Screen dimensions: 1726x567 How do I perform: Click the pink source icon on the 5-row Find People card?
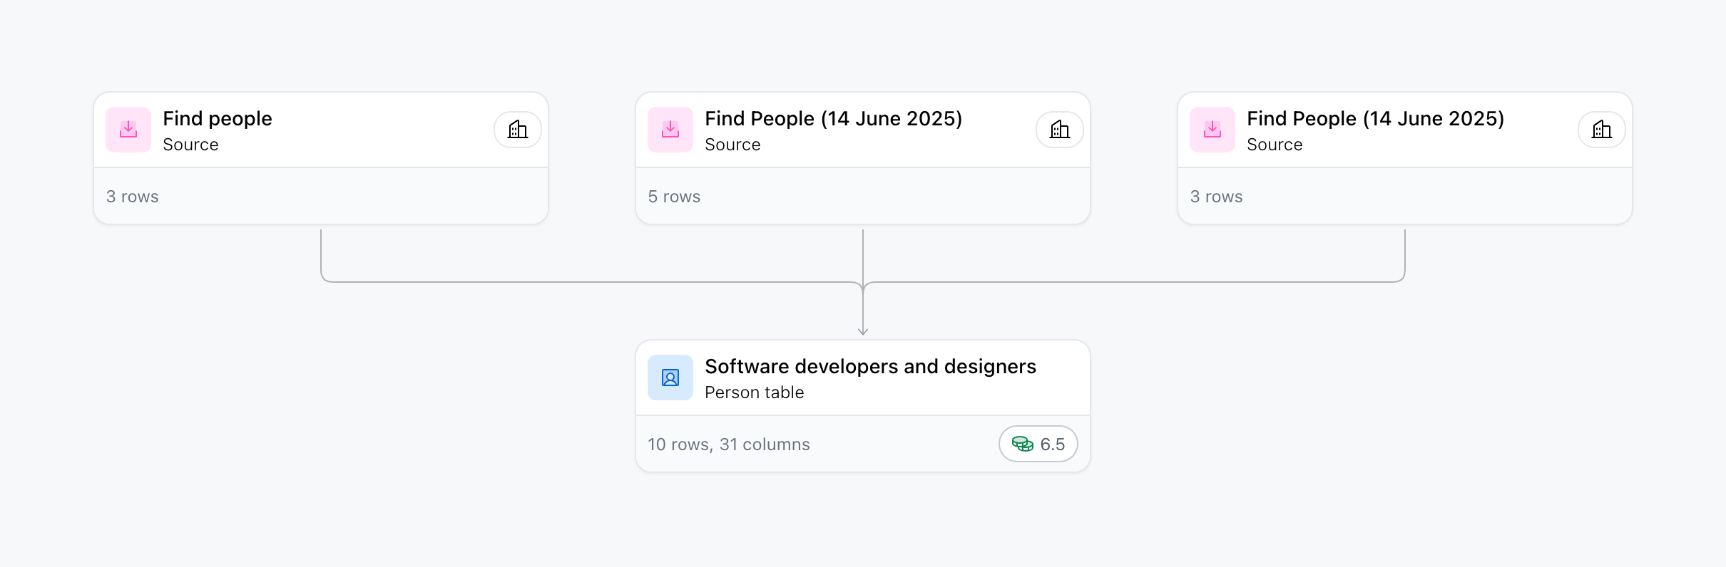[x=670, y=130]
